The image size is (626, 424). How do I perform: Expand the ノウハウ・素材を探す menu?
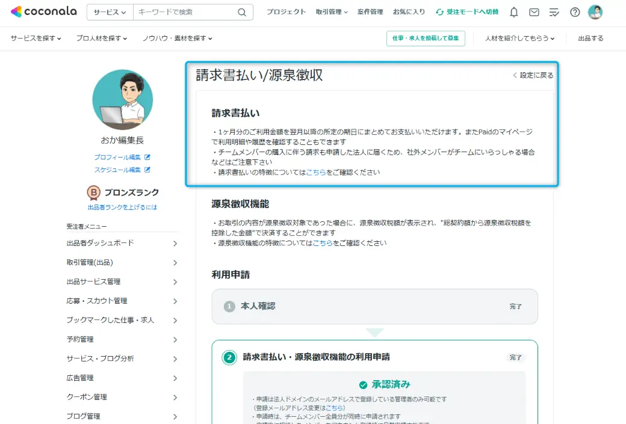[178, 38]
